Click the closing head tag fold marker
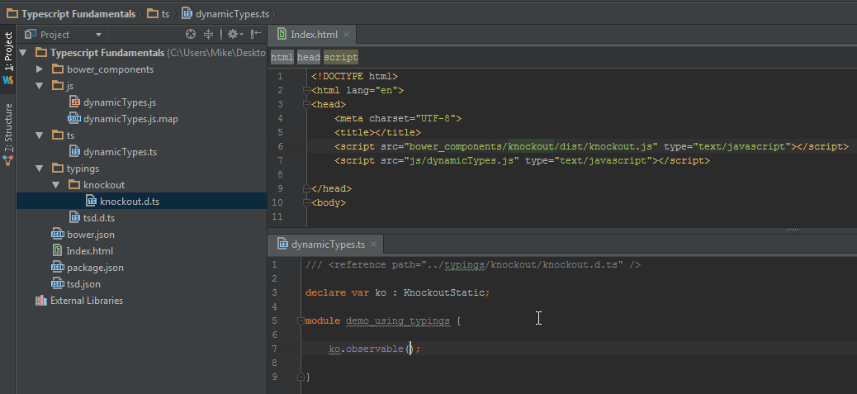Screen dimensions: 857x394 pos(306,188)
